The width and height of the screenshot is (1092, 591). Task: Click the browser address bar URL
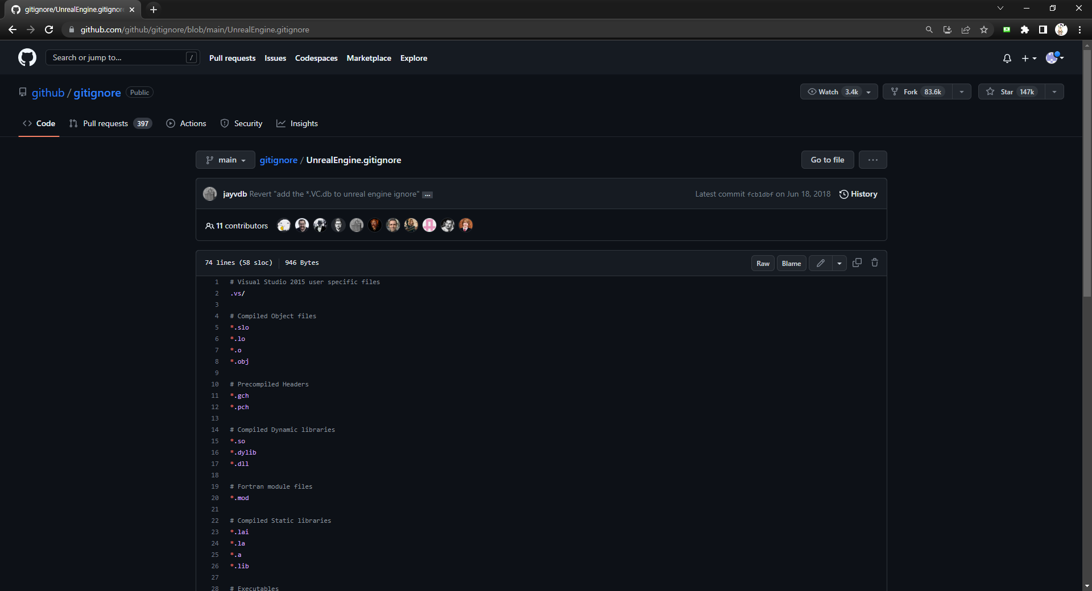click(195, 30)
